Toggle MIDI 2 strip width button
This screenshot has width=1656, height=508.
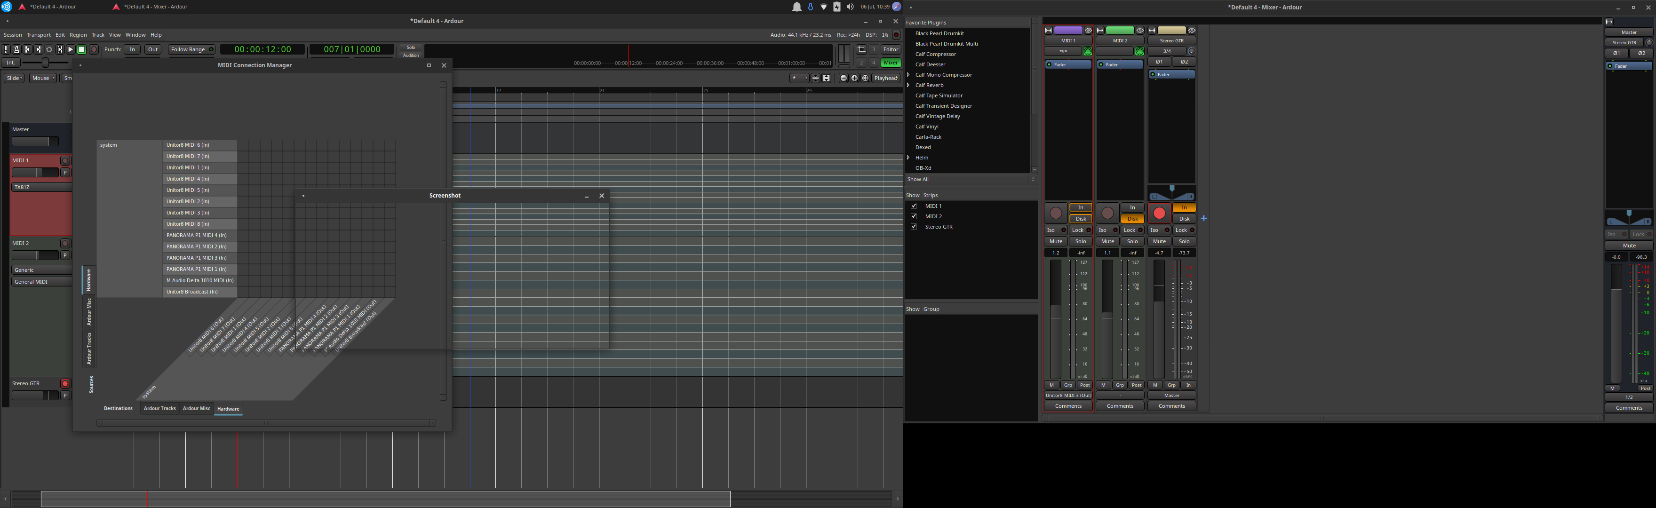pyautogui.click(x=1100, y=30)
